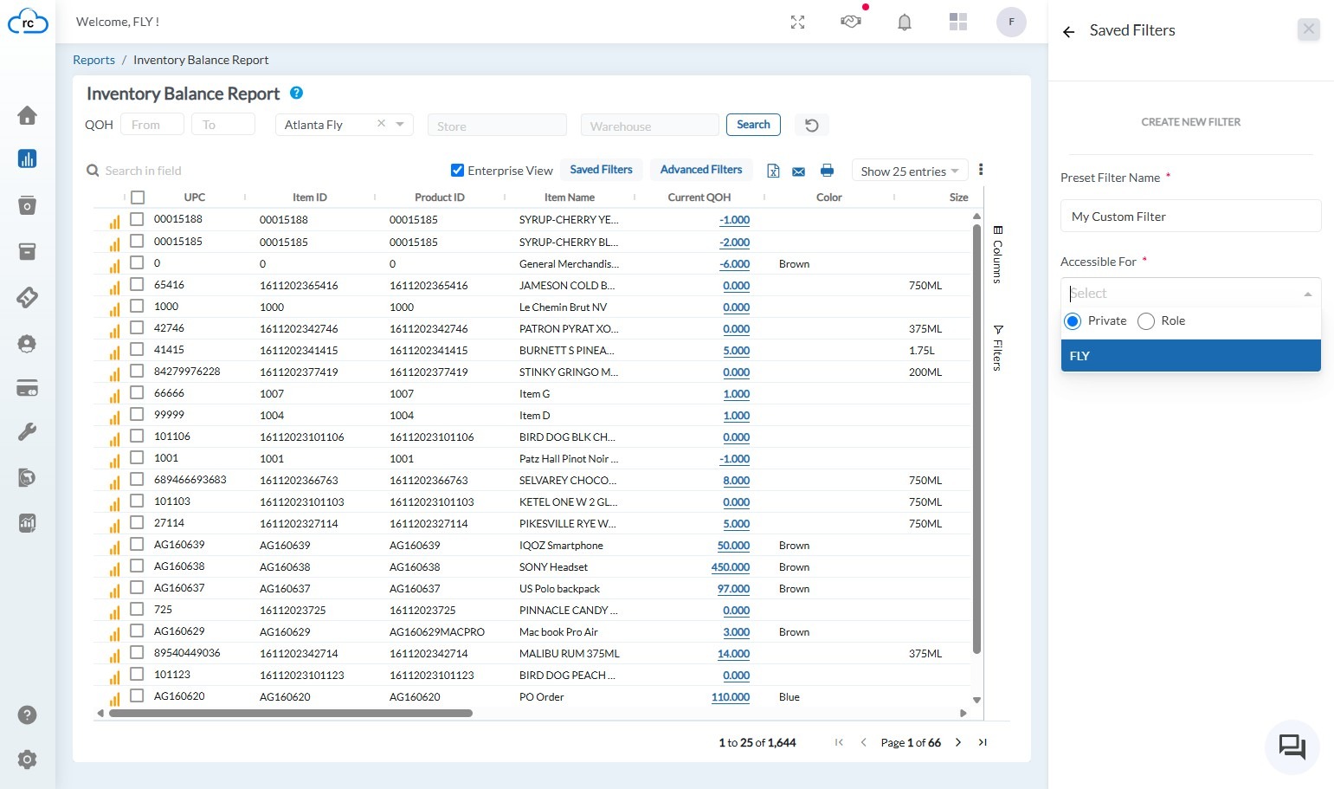Open the Warehouse dropdown field
The image size is (1334, 789).
650,126
